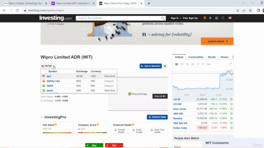Click the Google icon in address bar
Screen dimensions: 264x148
coord(238,10)
